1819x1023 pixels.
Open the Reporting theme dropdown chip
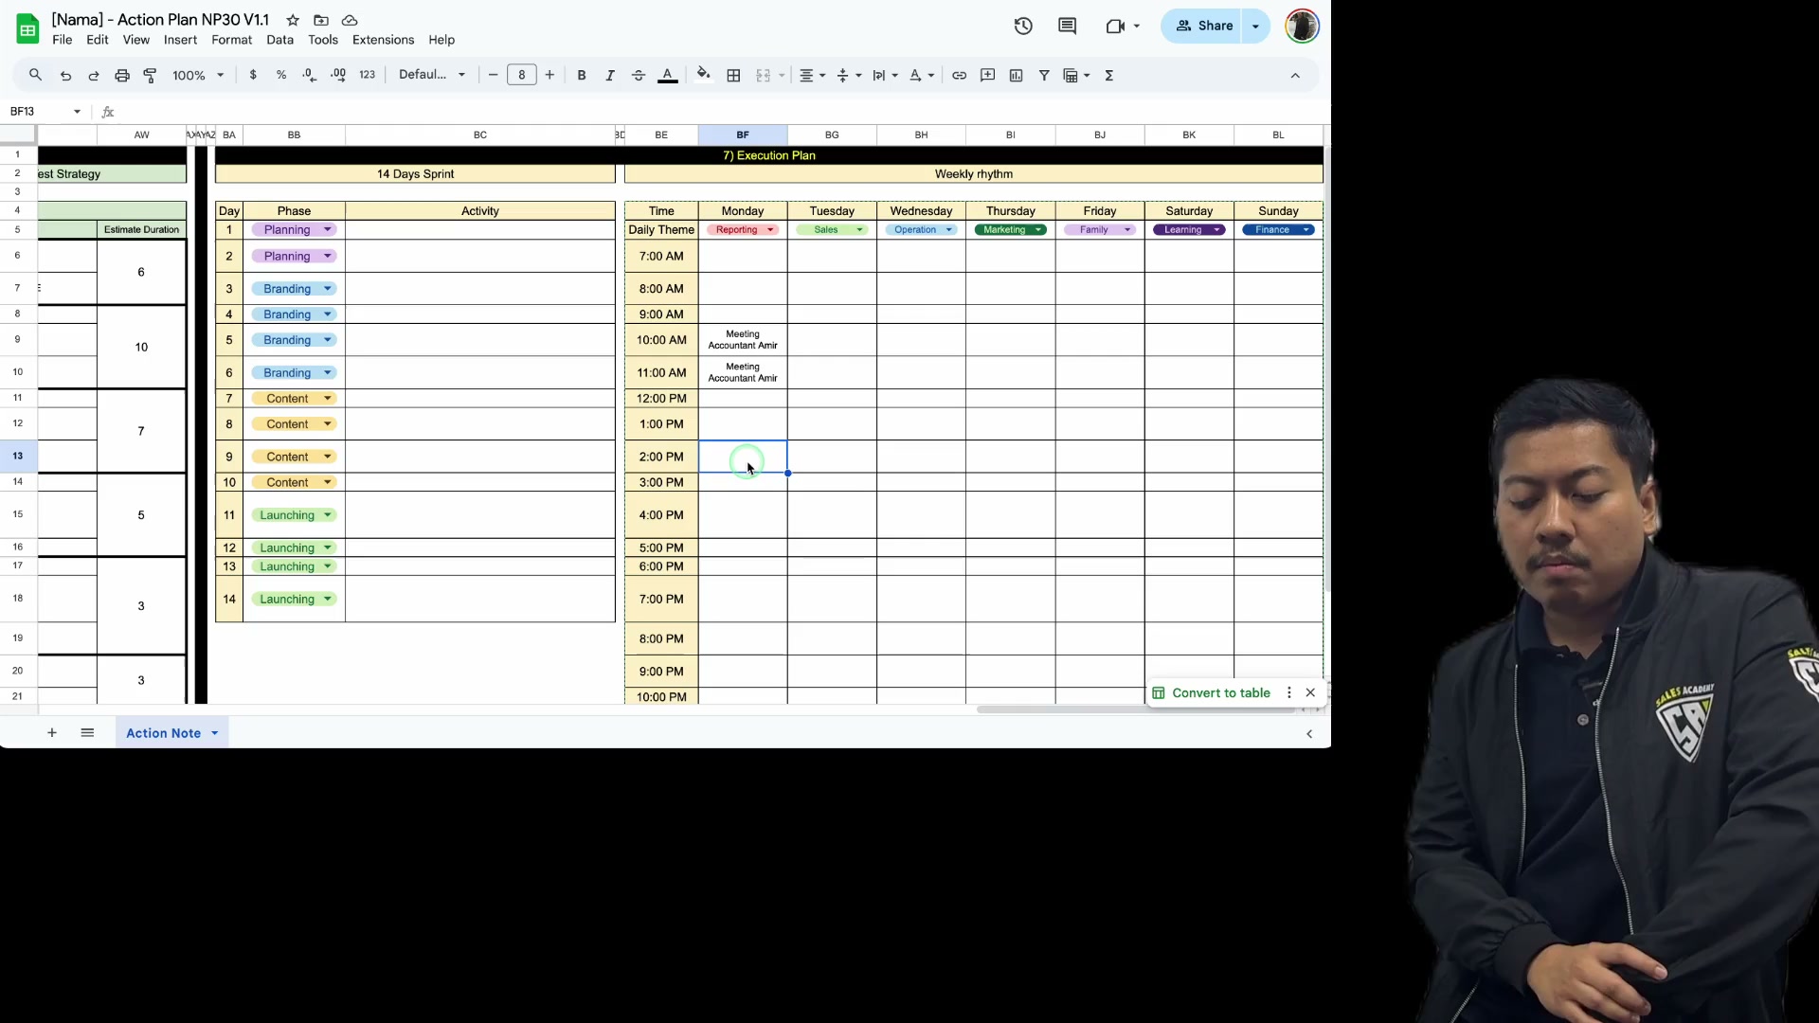(x=743, y=230)
